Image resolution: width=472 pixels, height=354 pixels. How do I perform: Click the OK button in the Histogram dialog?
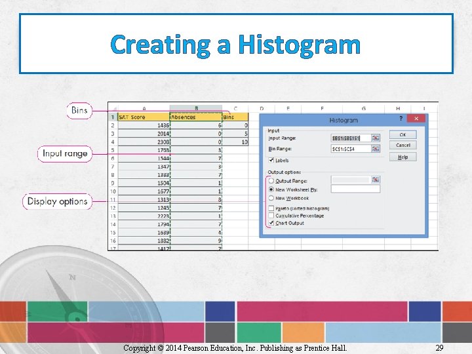point(403,134)
